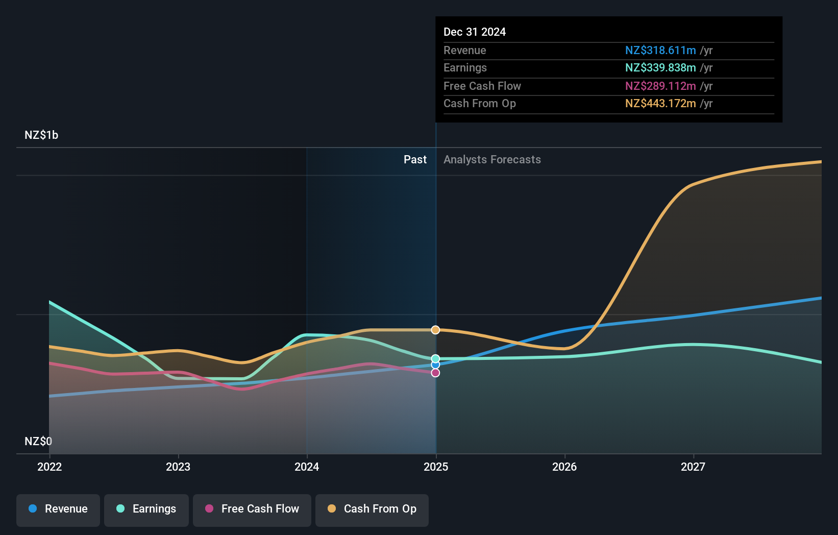Screen dimensions: 838x535
Task: Click the Earnings value NZ$339.838m
Action: click(660, 67)
